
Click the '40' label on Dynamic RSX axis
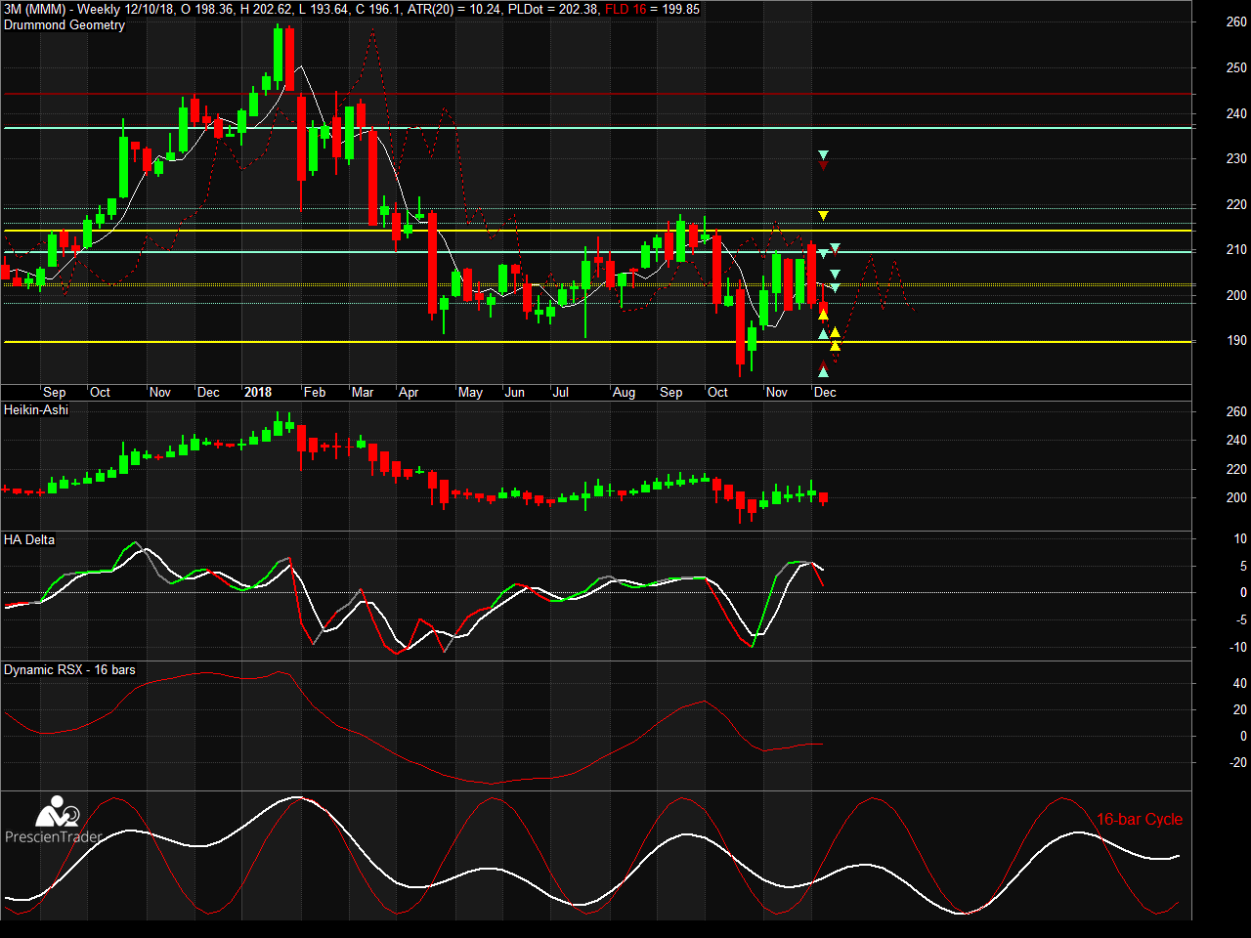(1240, 683)
